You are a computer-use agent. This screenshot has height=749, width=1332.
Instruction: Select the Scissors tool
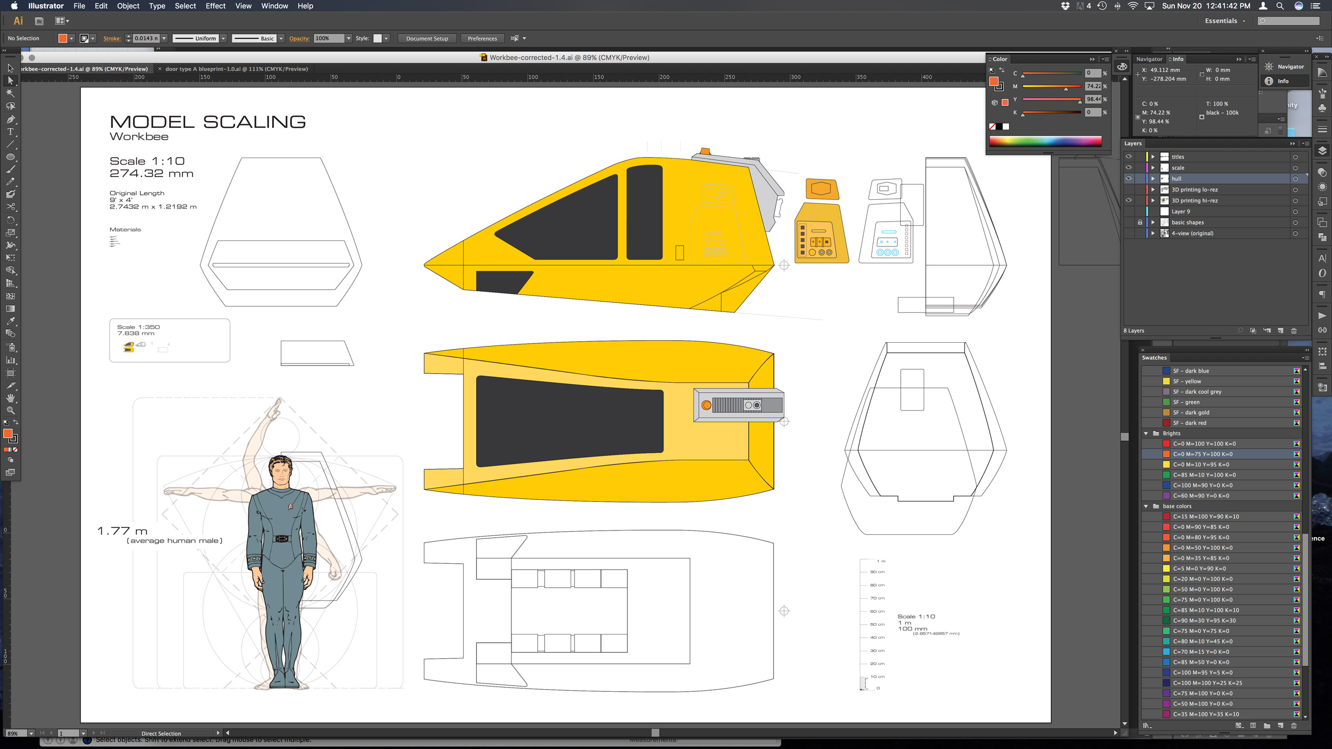pyautogui.click(x=10, y=206)
